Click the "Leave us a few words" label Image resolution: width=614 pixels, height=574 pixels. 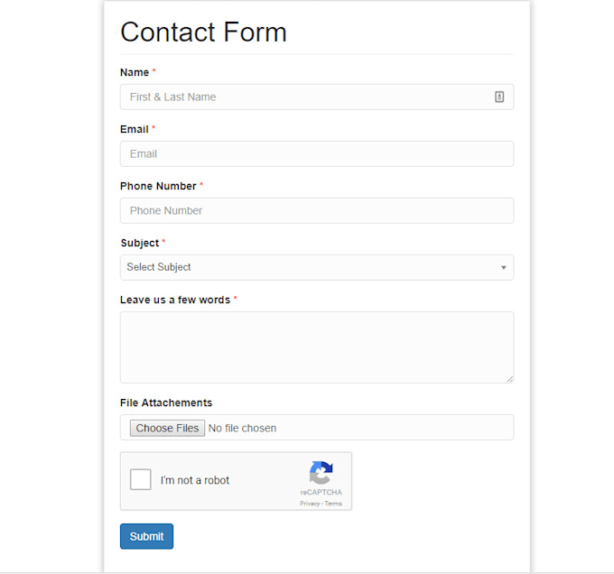tap(175, 300)
